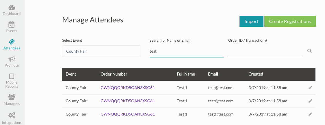Focus the Order ID / Transaction # field
Viewport: 325px width, 125px height.
click(265, 51)
